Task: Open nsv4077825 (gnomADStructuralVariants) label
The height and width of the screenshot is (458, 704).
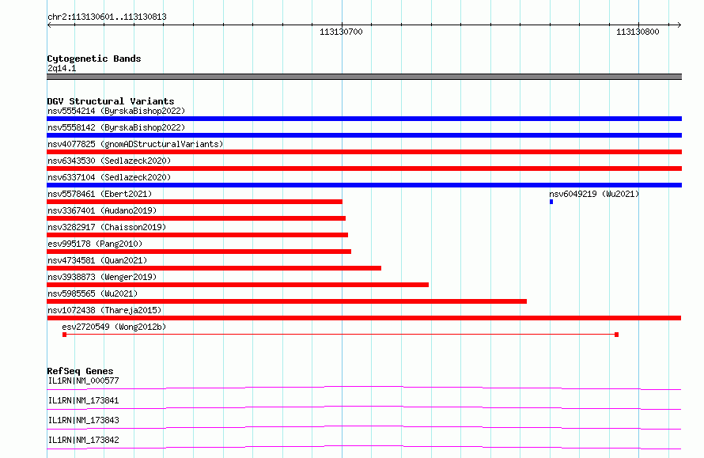Action: tap(135, 144)
